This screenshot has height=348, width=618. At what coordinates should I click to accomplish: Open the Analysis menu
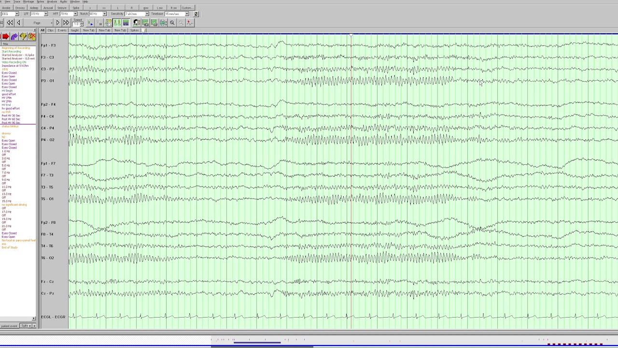point(52,2)
